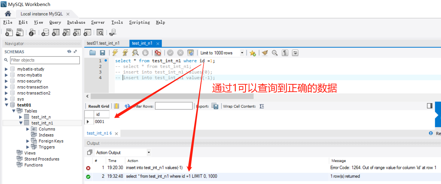
Task: Click the editor horizontal scrollbar
Action: [172, 96]
